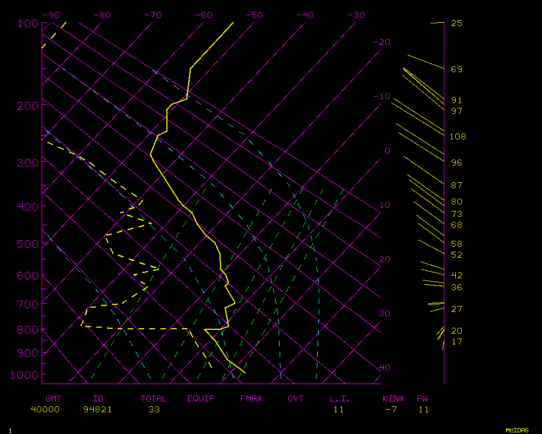542x434 pixels.
Task: Select the station ID value 94821
Action: (98, 410)
